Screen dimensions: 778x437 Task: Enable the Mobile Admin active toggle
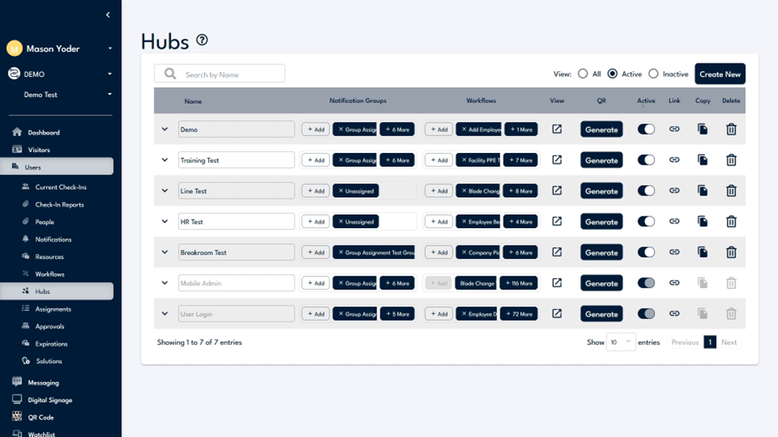[646, 283]
